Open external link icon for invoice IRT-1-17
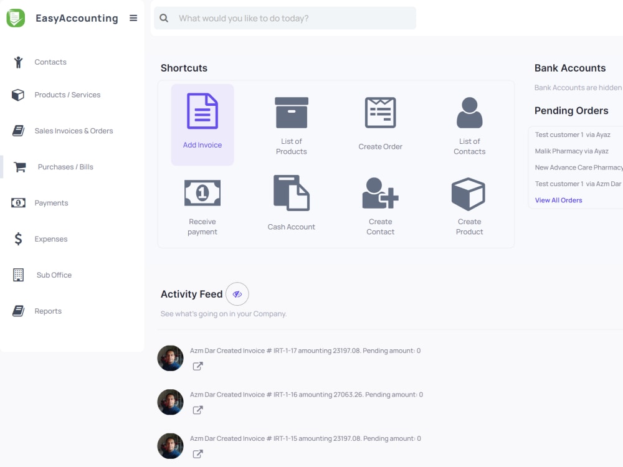The height and width of the screenshot is (467, 623). [x=198, y=366]
